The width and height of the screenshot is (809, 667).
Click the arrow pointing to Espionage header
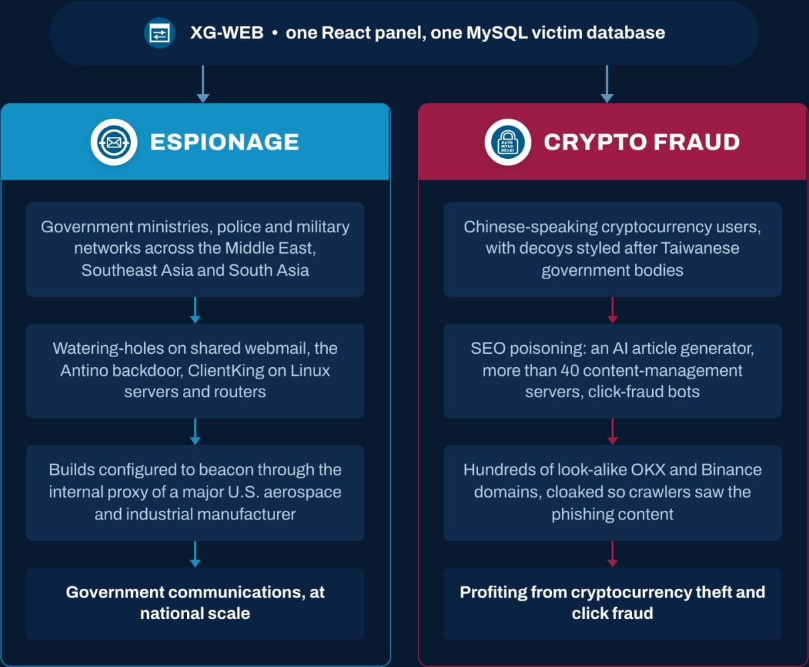[x=203, y=83]
